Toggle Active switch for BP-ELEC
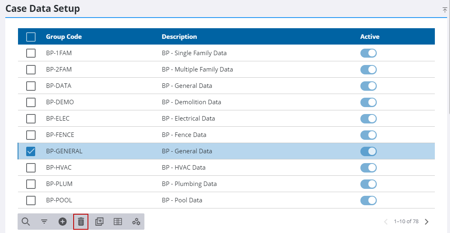450x233 pixels. click(369, 119)
